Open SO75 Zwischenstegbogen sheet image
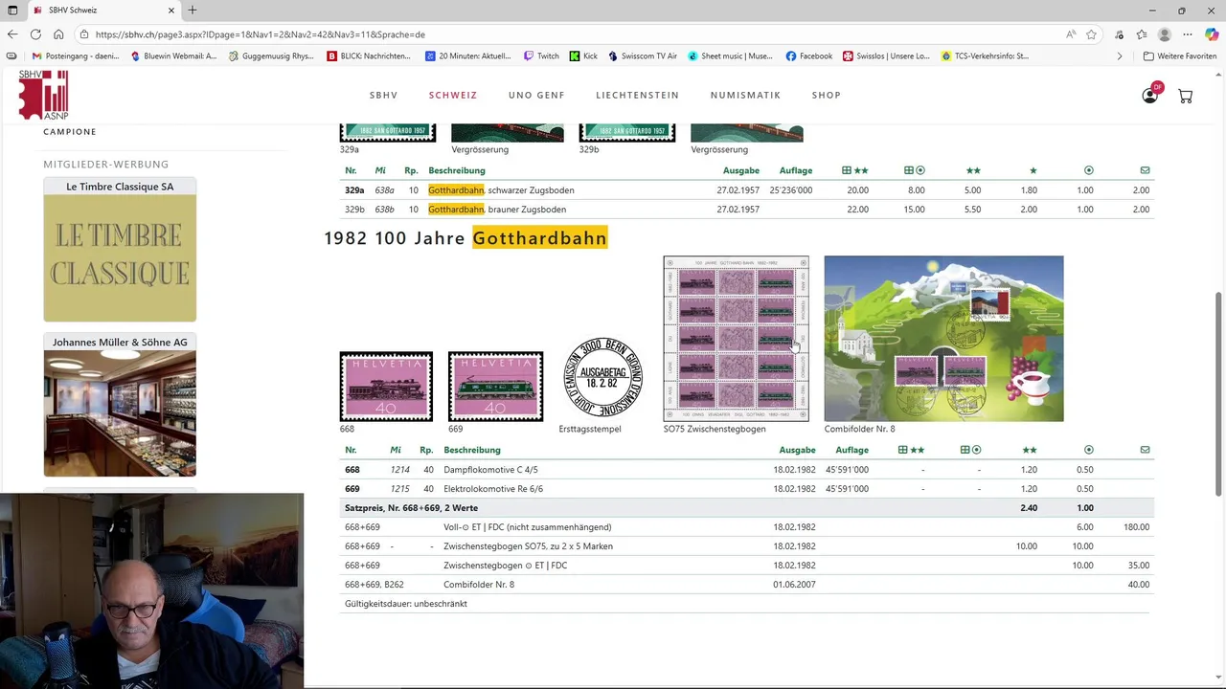 [x=736, y=339]
